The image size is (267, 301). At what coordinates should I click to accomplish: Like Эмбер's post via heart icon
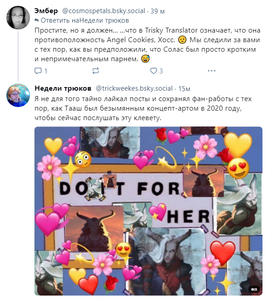click(153, 71)
